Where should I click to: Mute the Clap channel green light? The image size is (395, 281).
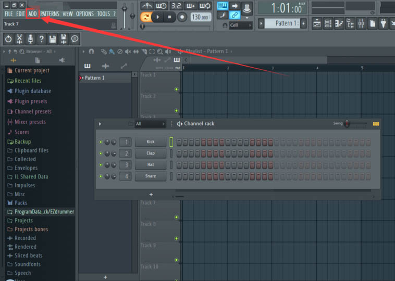101,154
